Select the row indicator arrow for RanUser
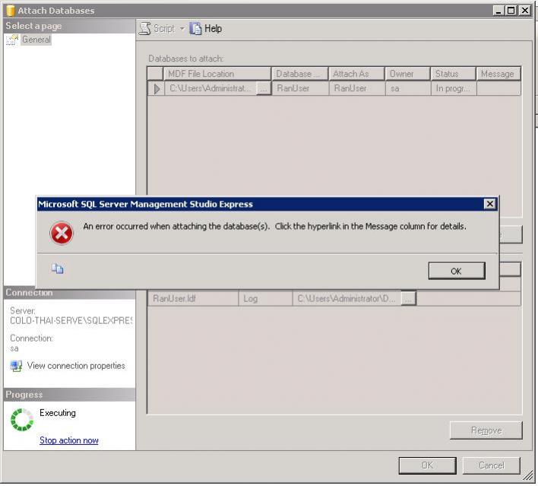 click(156, 89)
